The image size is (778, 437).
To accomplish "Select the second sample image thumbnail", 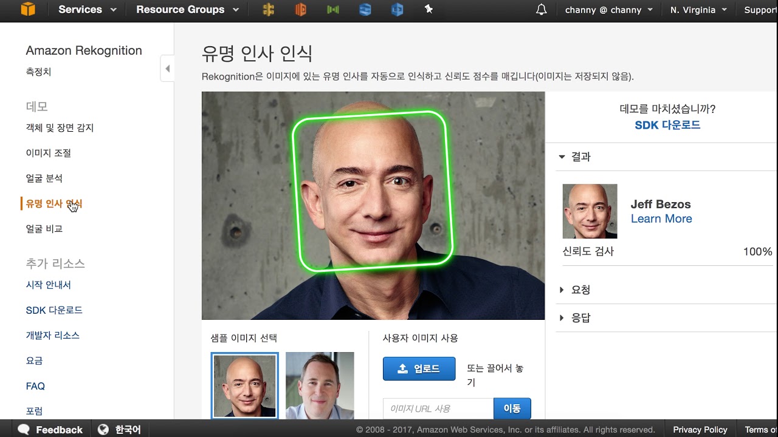I will click(x=320, y=385).
